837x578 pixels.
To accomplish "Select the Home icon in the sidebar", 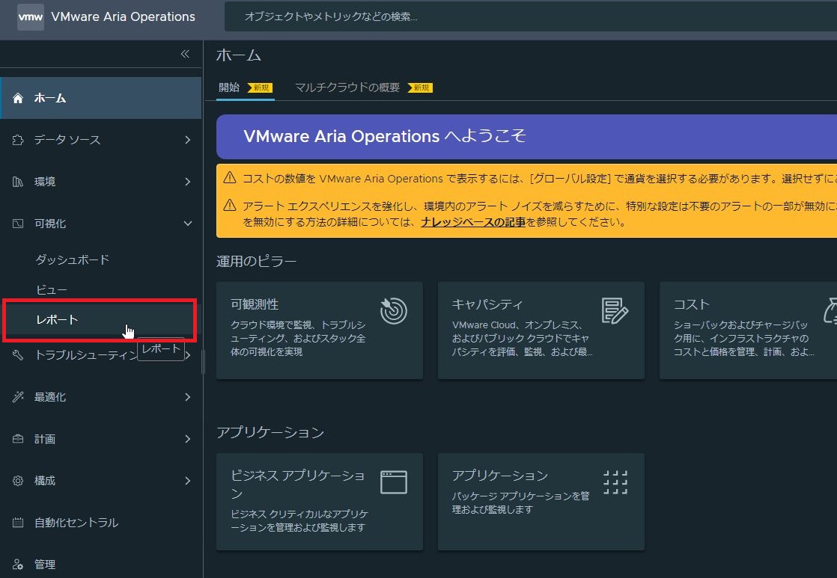I will [16, 97].
